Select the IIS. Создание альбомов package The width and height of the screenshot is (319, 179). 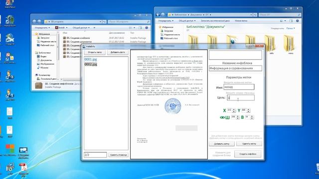pyautogui.click(x=76, y=38)
